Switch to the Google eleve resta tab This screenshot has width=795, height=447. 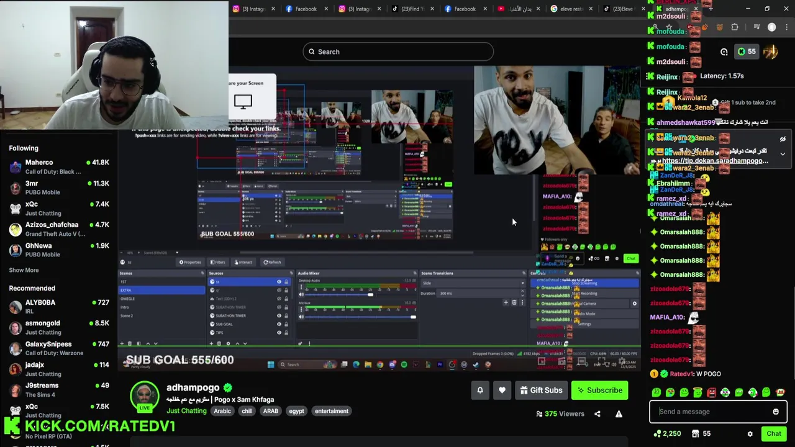click(571, 9)
